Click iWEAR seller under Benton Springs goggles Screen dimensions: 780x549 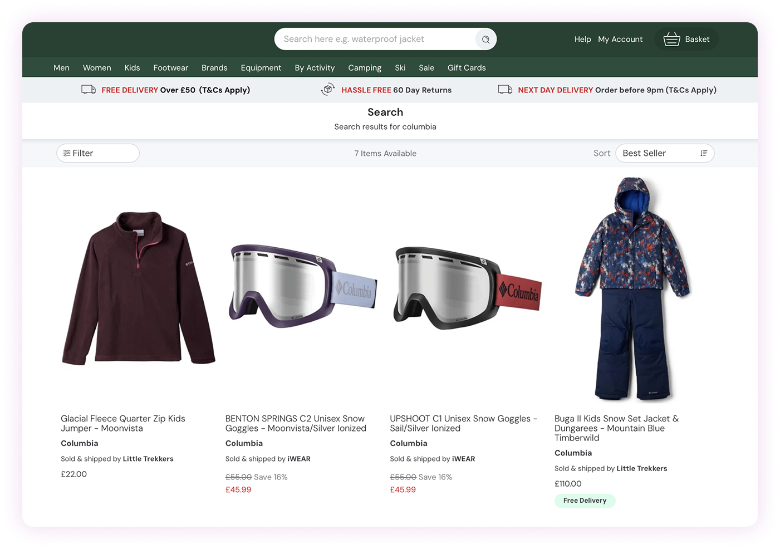click(299, 459)
